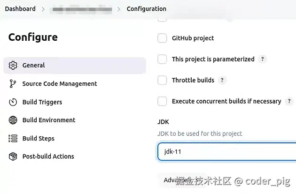The height and width of the screenshot is (193, 296).
Task: Click the Build Steps list icon
Action: pos(13,139)
